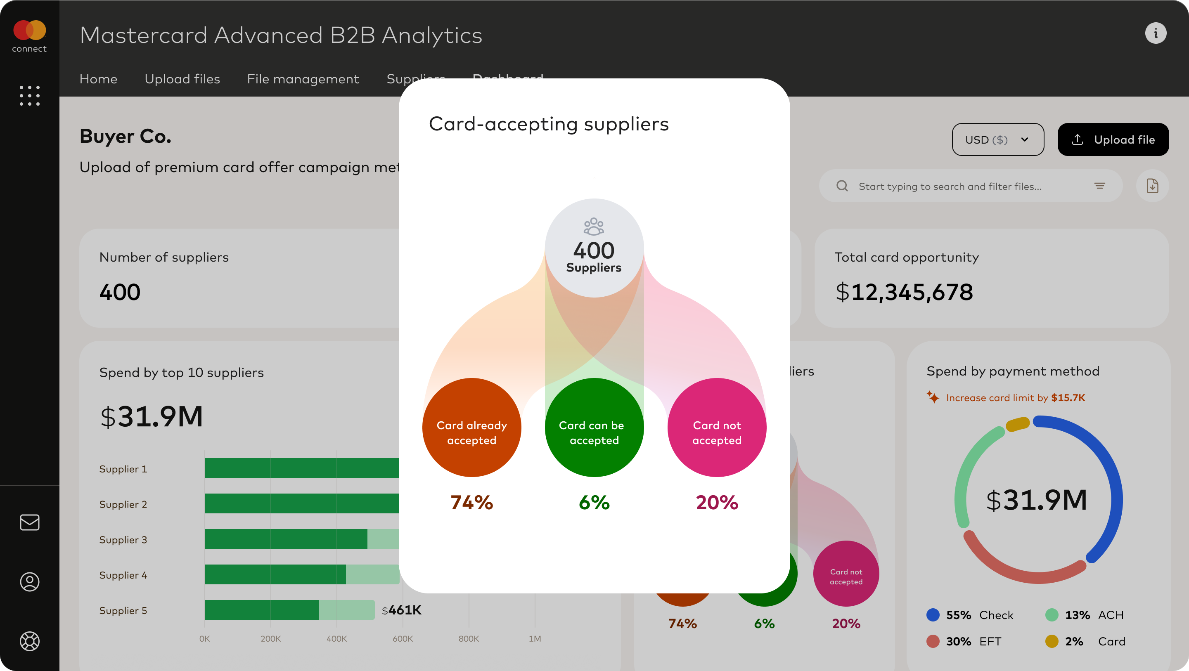Click the $12,345,678 value
The width and height of the screenshot is (1189, 671).
coord(904,292)
